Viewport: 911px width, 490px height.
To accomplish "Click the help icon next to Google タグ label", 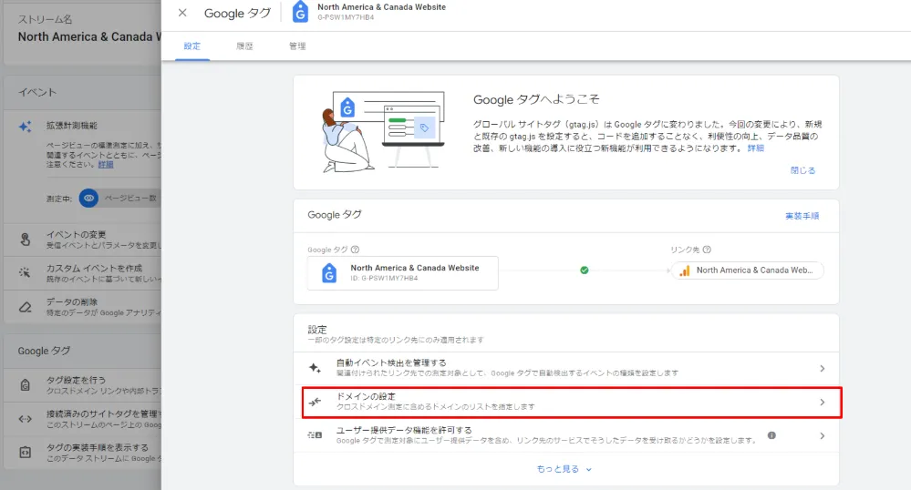I will (x=355, y=250).
